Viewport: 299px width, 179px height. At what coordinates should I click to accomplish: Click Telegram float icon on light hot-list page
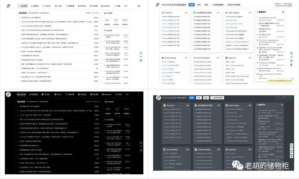click(x=141, y=57)
